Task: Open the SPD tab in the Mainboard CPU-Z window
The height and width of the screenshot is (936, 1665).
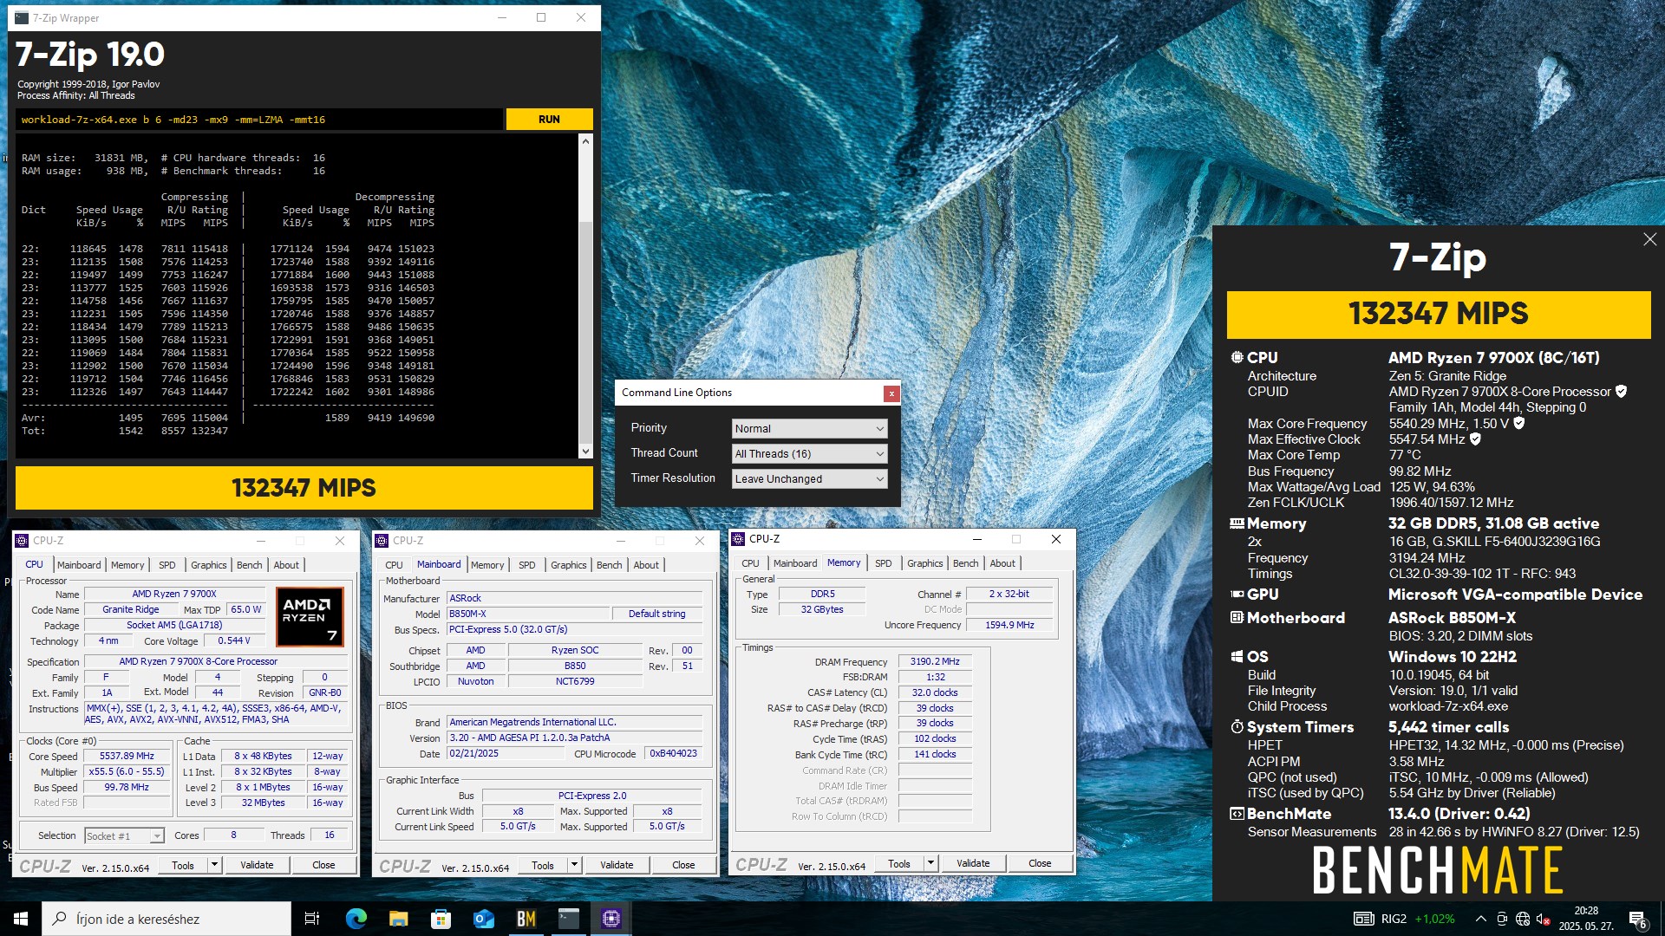Action: point(526,565)
